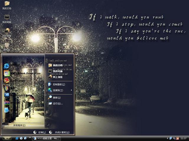The image size is (189, 141).
Task: Open 我的文档 in Start menu right pane
Action: (56, 65)
